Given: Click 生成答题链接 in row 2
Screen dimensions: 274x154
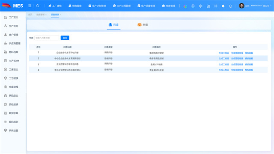Looking at the screenshot, I should 237,59.
